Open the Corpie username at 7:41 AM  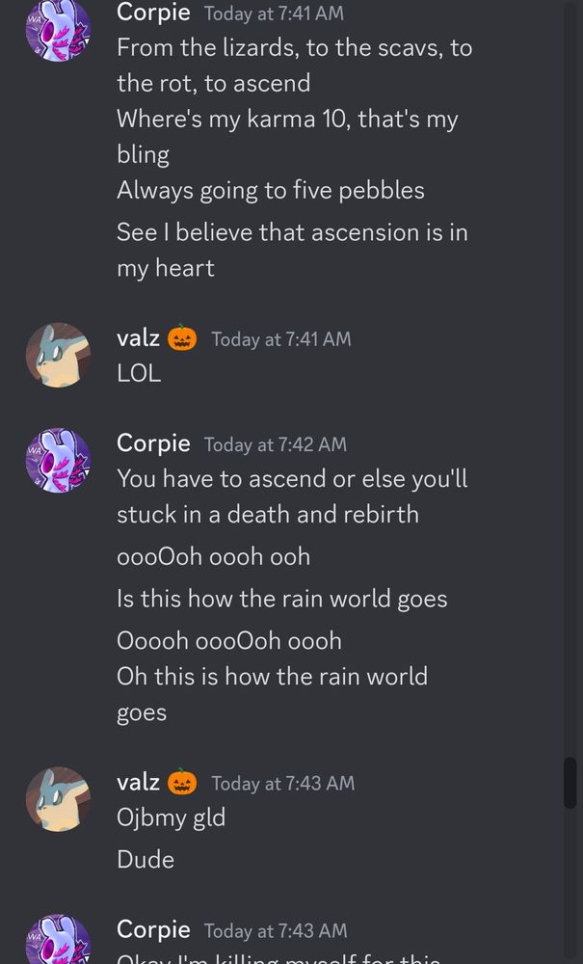pos(153,12)
